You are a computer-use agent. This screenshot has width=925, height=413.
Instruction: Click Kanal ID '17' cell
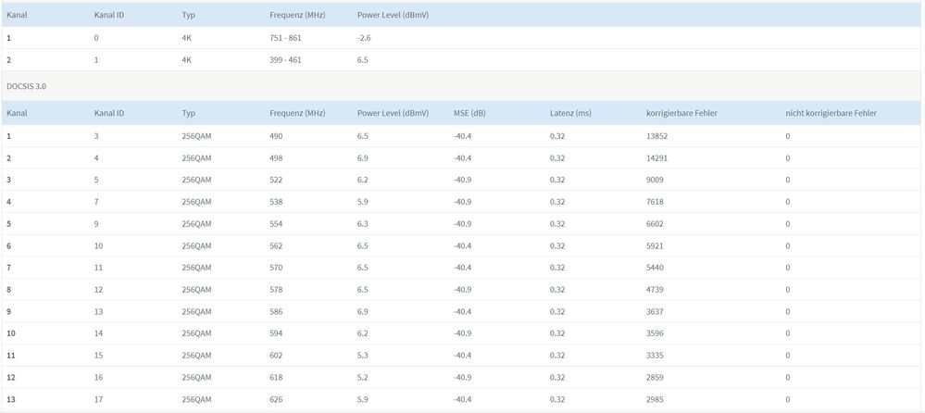98,399
